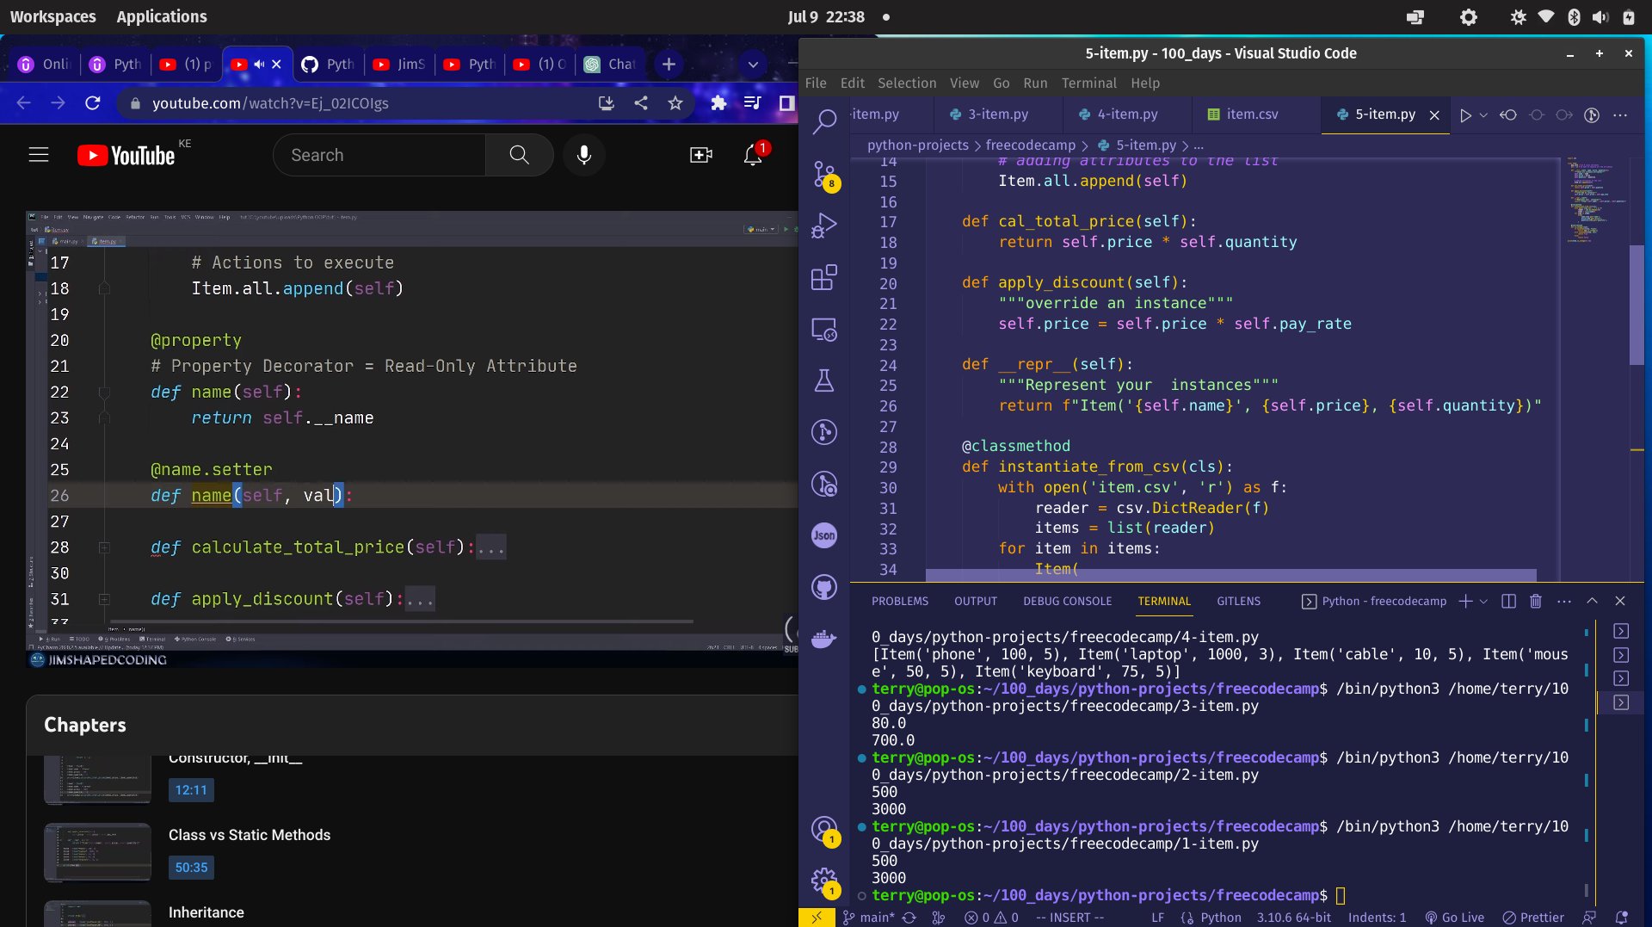This screenshot has height=927, width=1652.
Task: Open browser Extensions puzzle icon
Action: click(718, 103)
